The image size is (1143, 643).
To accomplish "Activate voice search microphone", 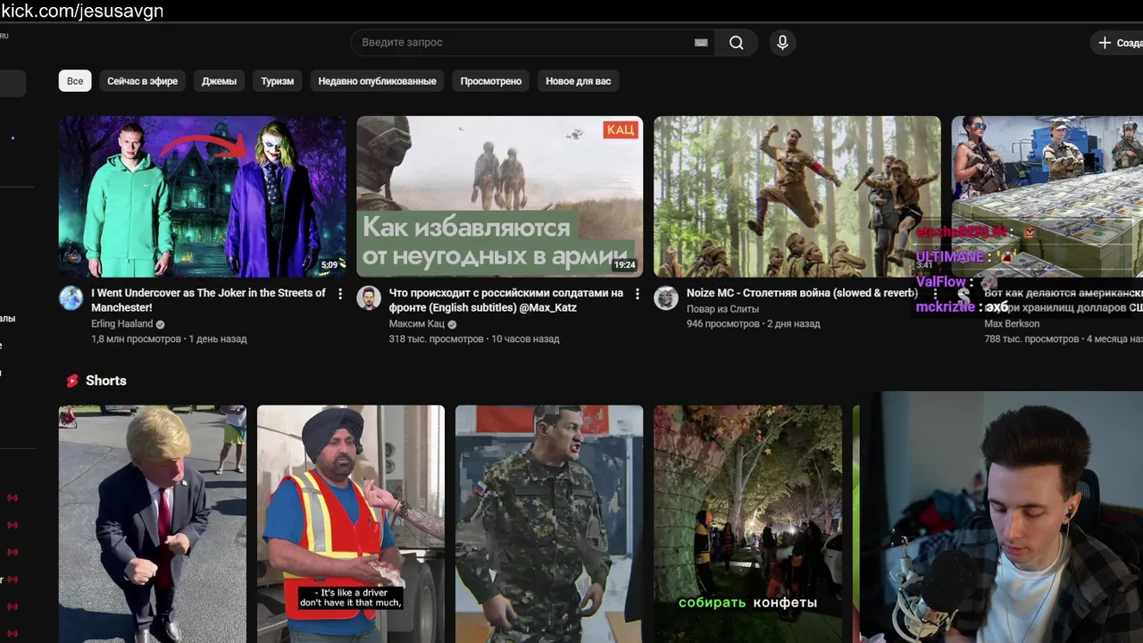I will (782, 43).
